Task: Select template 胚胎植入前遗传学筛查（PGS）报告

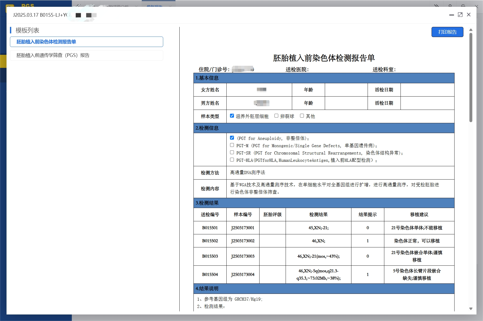Action: click(86, 55)
